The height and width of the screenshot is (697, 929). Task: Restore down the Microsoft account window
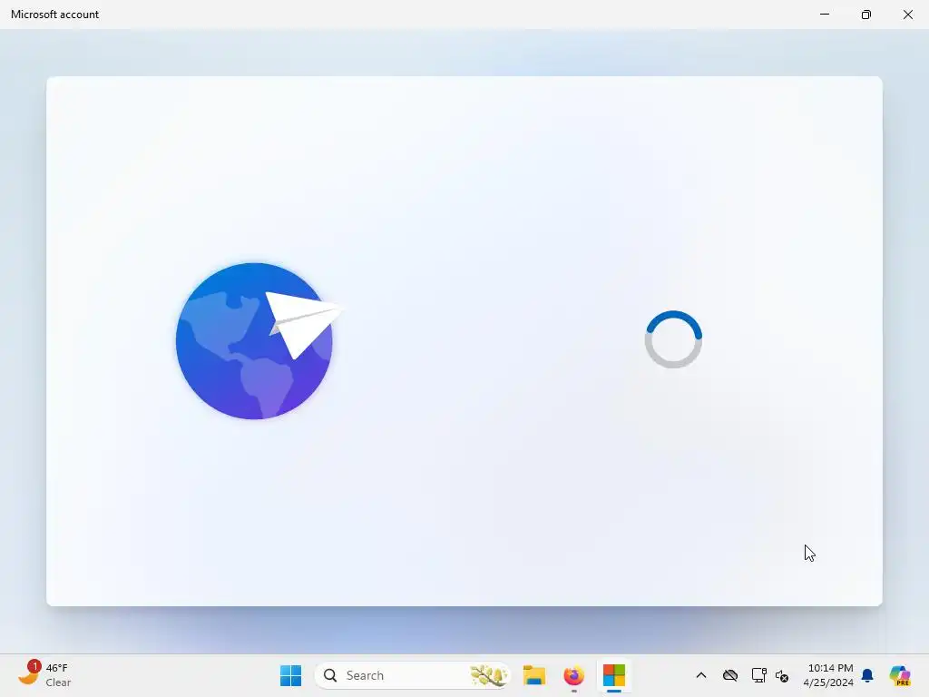click(x=866, y=15)
